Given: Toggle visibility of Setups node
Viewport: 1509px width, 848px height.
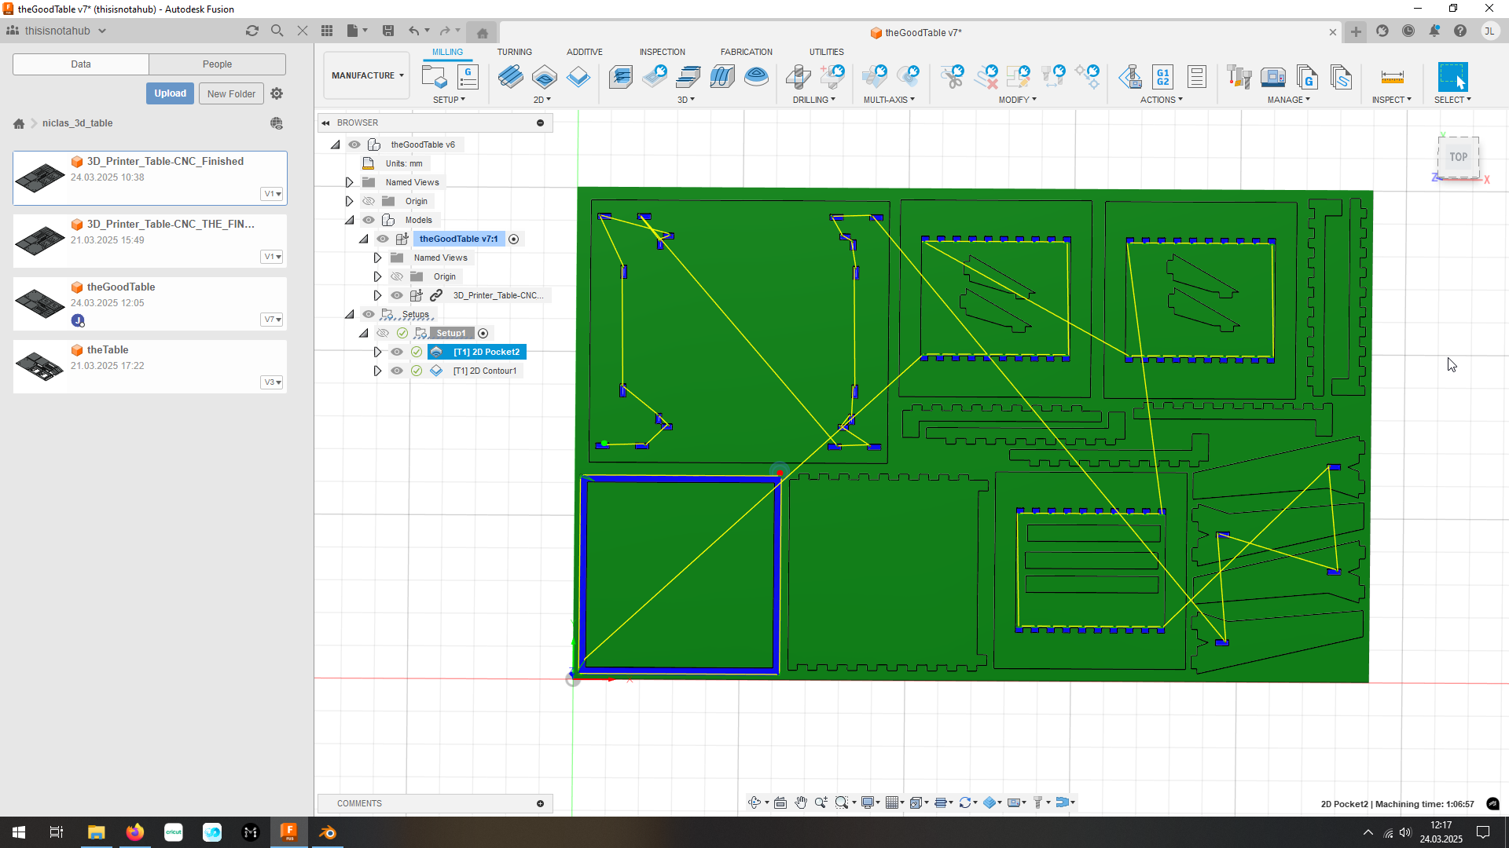Looking at the screenshot, I should click(x=369, y=314).
